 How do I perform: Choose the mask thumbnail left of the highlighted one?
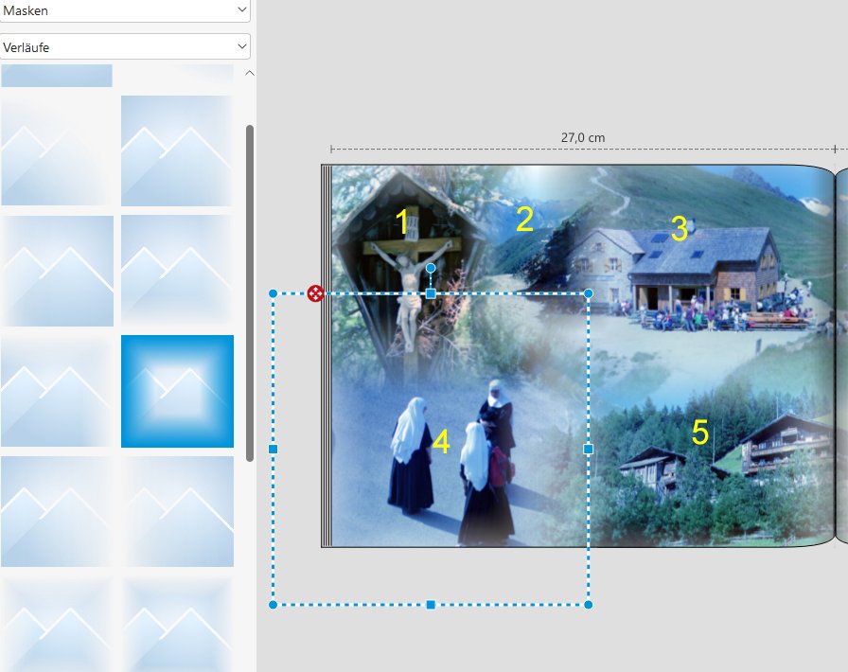(x=57, y=391)
